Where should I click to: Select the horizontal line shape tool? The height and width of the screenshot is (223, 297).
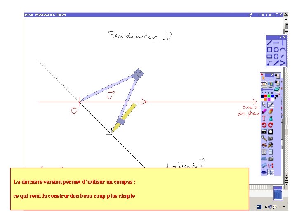click(x=276, y=43)
